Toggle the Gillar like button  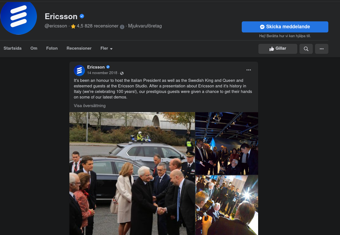click(x=278, y=49)
